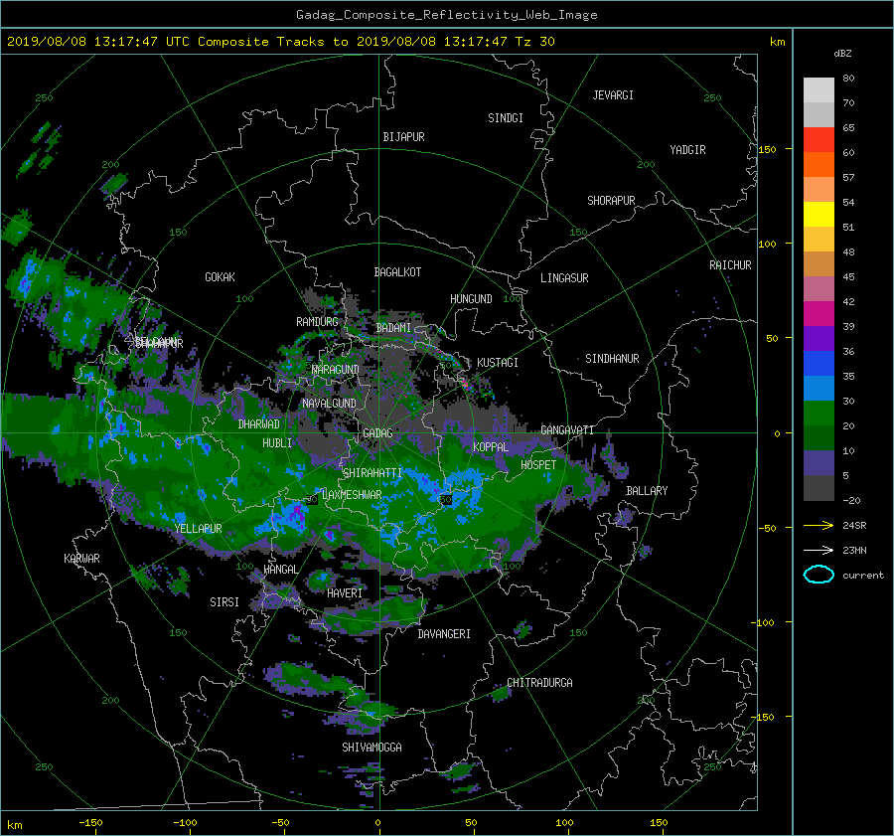This screenshot has height=836, width=894.
Task: Click the BADAMI city label
Action: point(393,328)
